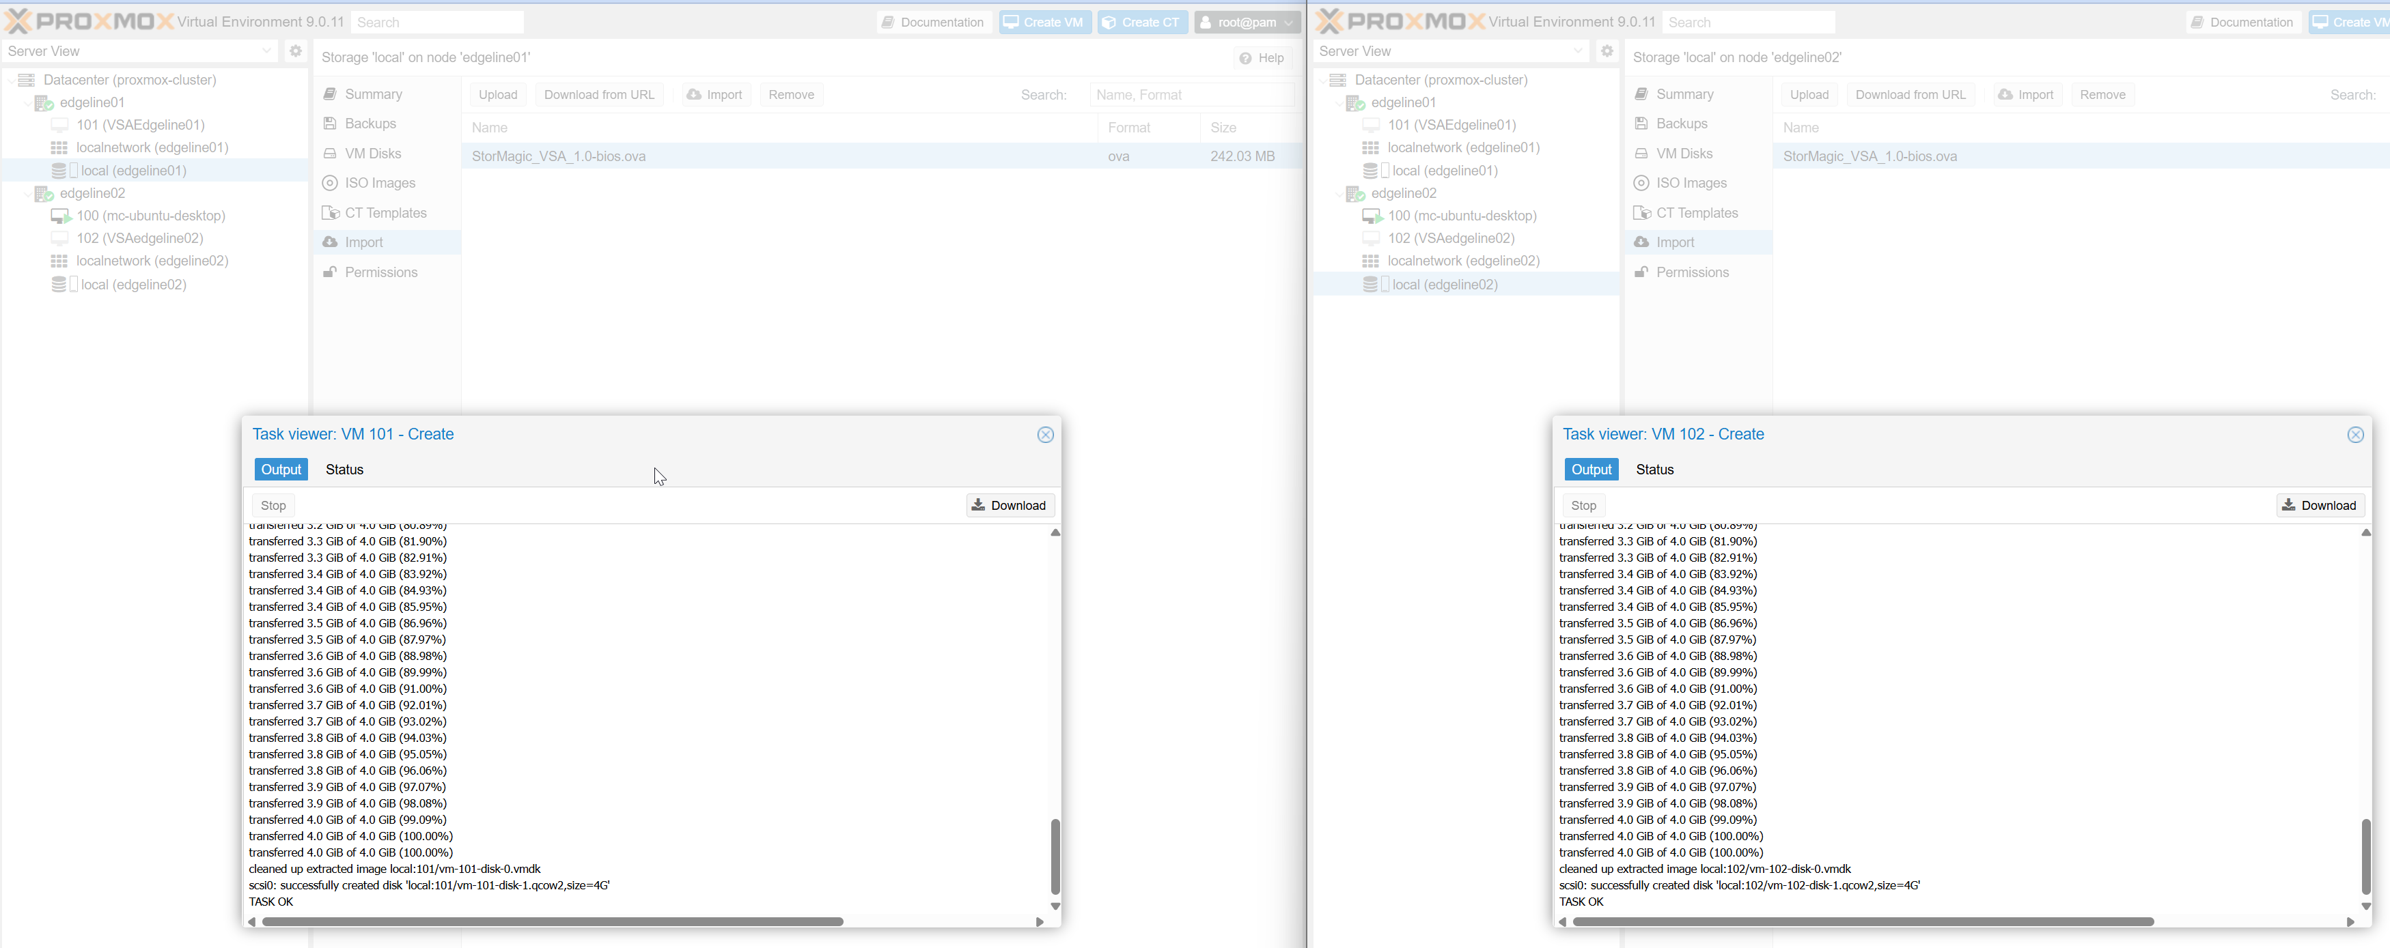Download the VM 102 task log
This screenshot has height=948, width=2390.
pos(2320,506)
